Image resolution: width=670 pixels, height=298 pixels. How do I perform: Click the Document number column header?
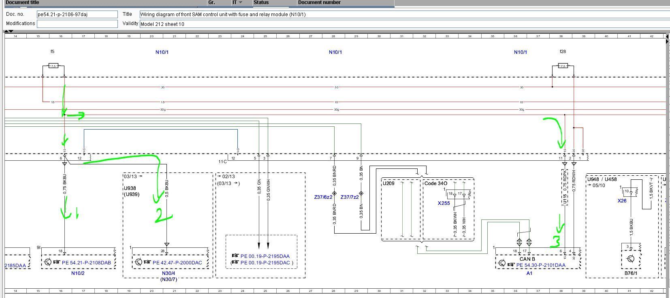[319, 2]
